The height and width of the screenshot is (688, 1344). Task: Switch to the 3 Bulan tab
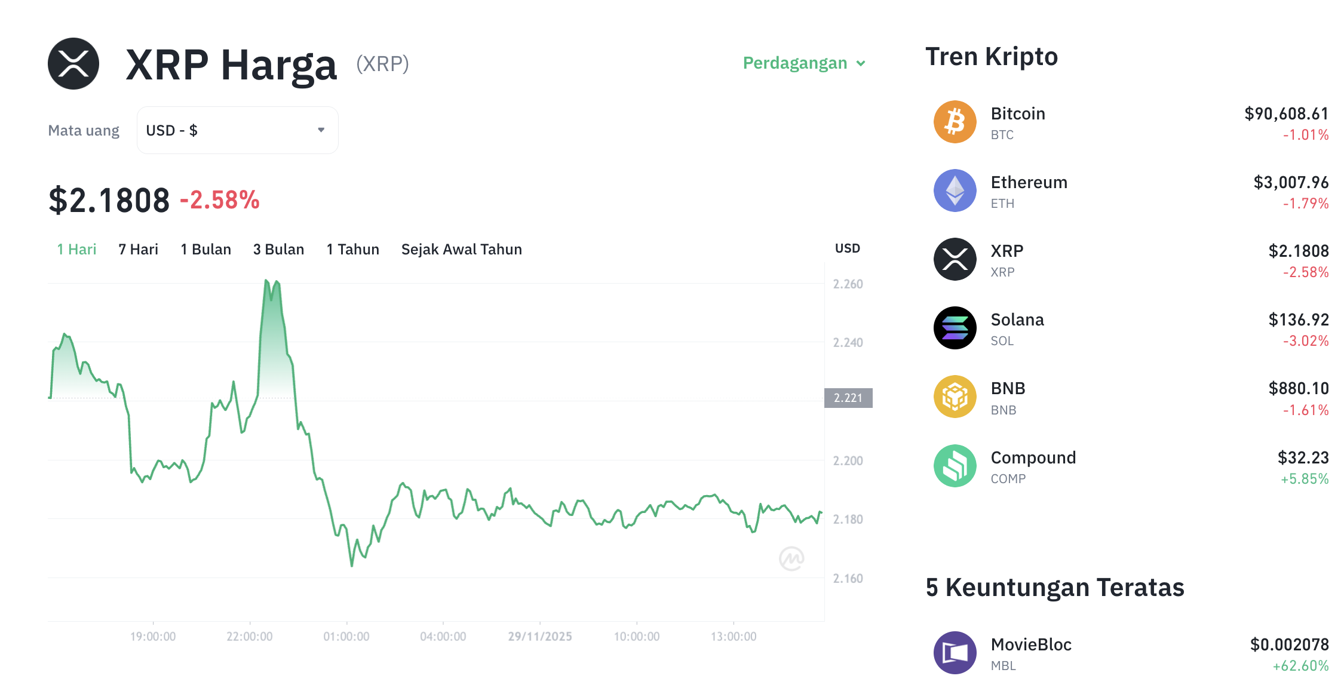pyautogui.click(x=278, y=250)
